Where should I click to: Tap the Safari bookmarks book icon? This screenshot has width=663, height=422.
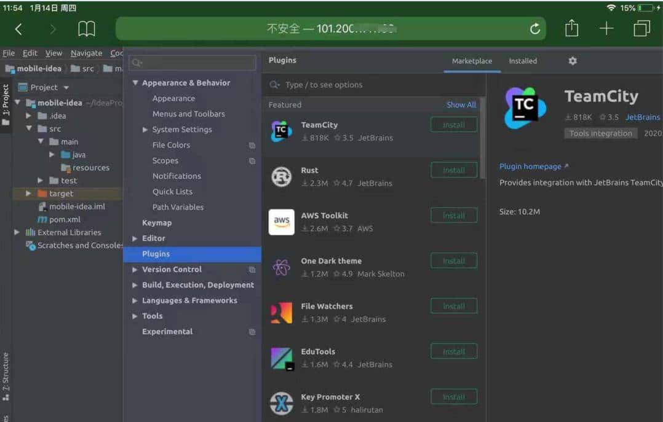coord(87,29)
